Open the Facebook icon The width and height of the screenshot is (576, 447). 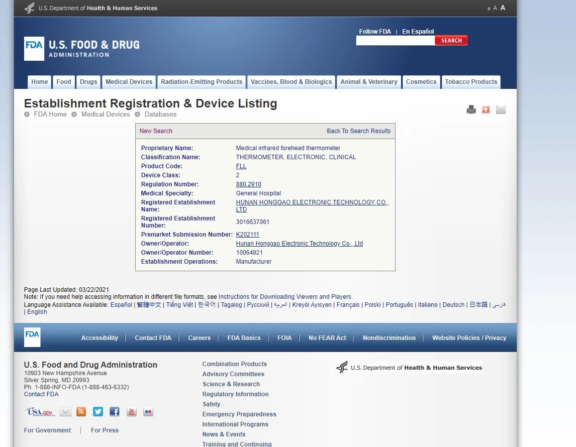(114, 412)
